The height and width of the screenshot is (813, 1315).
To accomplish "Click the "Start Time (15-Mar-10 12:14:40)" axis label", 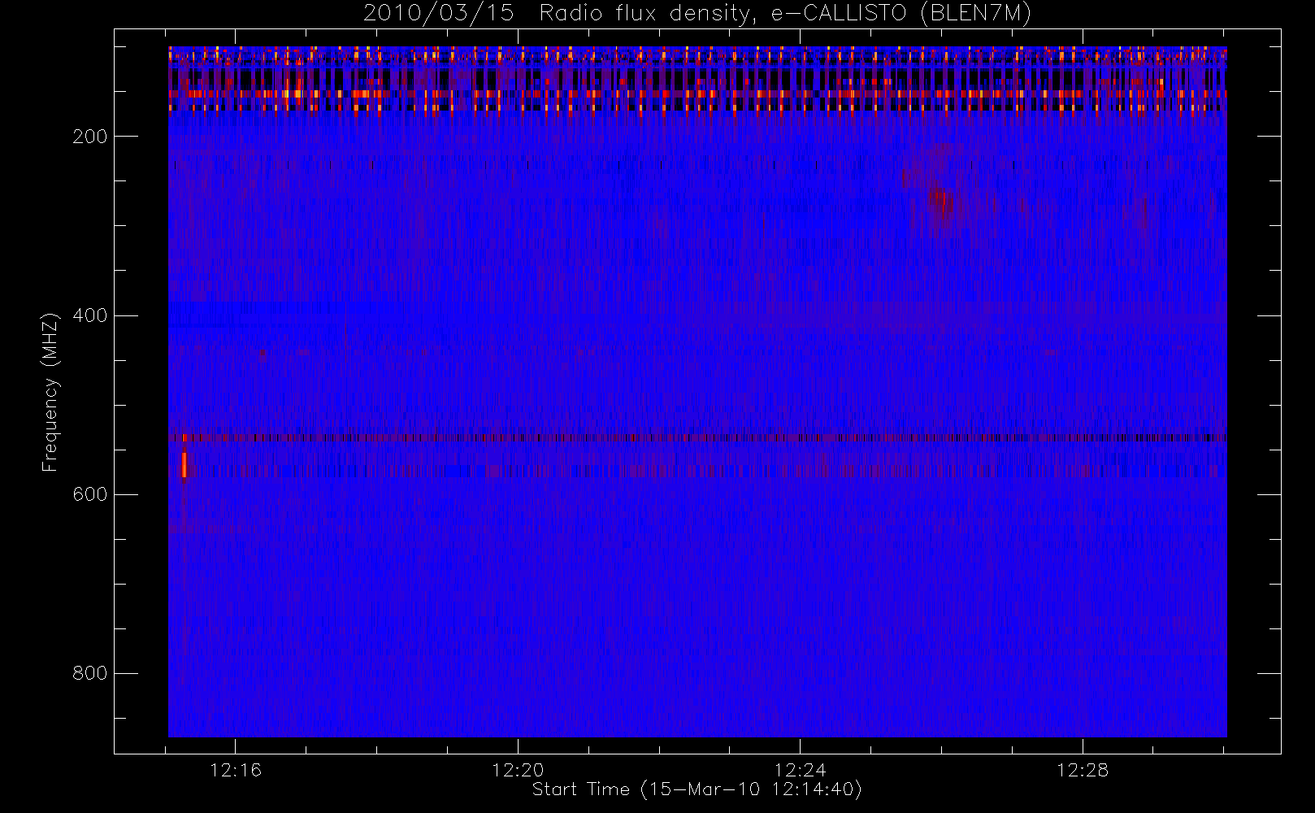I will coord(697,789).
